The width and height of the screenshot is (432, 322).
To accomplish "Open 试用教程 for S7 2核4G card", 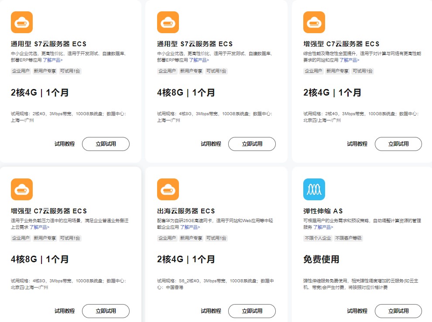I will pyautogui.click(x=65, y=144).
